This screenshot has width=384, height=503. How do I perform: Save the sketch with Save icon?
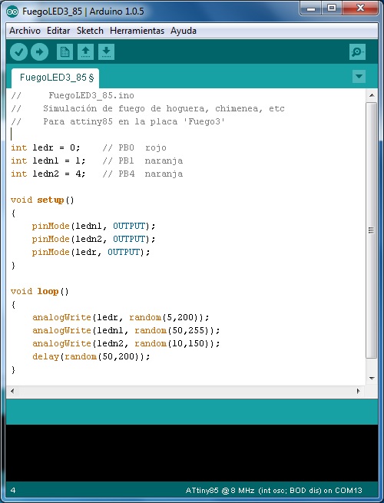(x=106, y=52)
